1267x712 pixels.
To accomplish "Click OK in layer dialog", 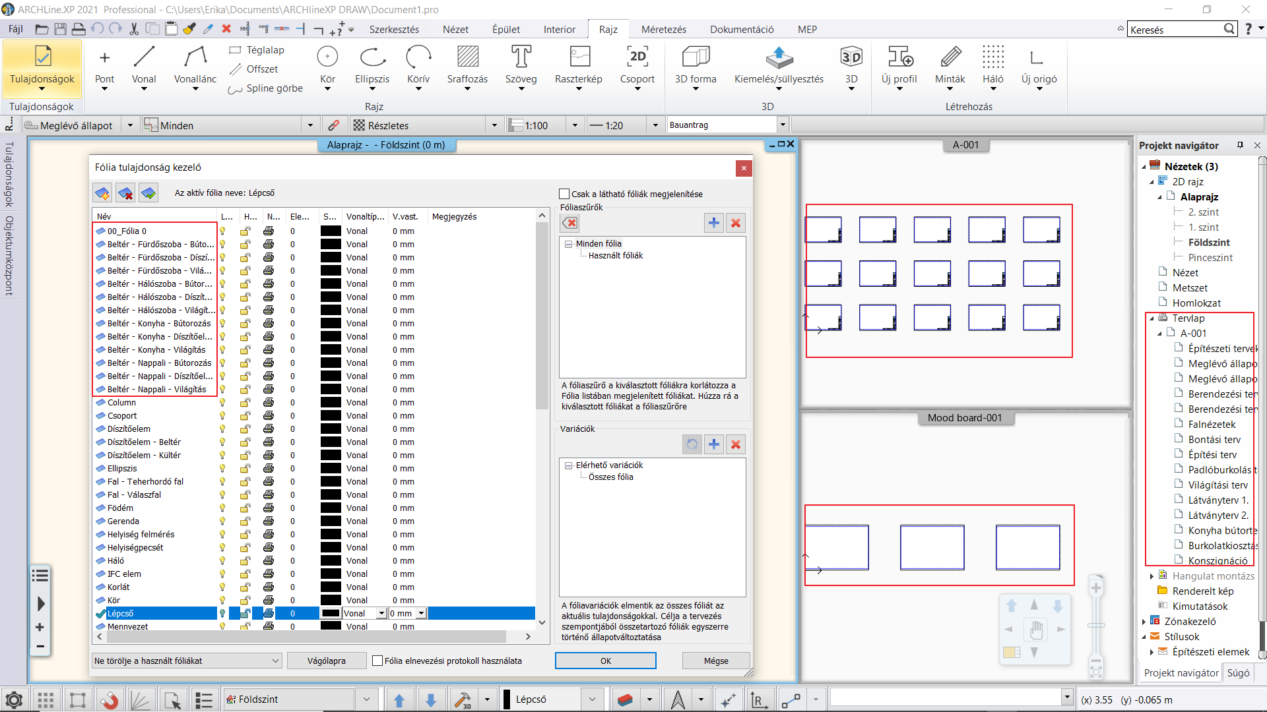I will (x=606, y=661).
